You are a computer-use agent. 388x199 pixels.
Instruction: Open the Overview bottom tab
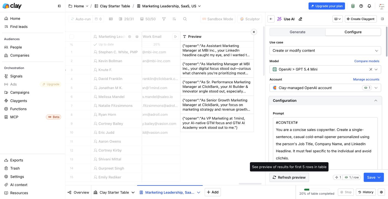click(78, 192)
